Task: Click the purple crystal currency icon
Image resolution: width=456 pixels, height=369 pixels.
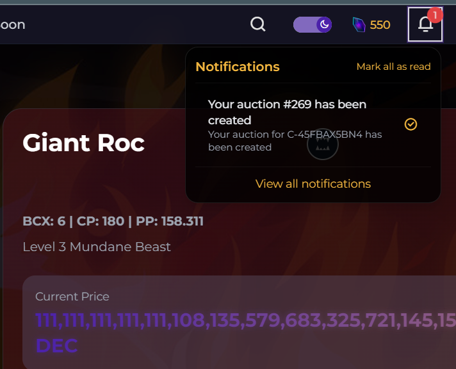Action: pyautogui.click(x=359, y=25)
